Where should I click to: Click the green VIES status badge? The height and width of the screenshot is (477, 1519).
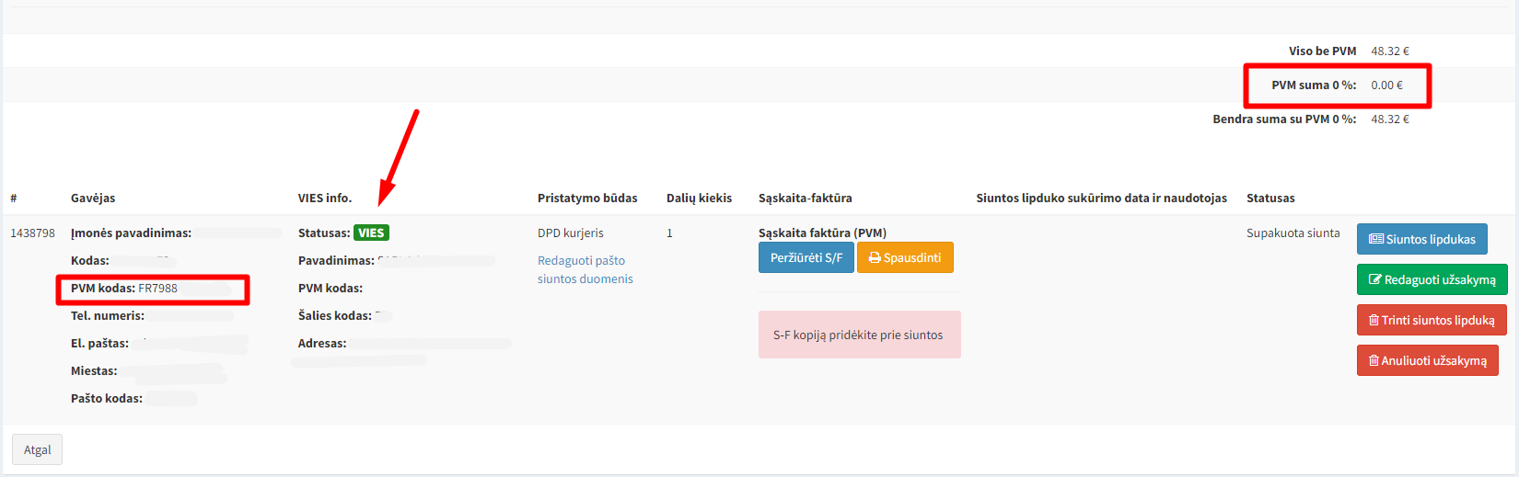tap(371, 233)
